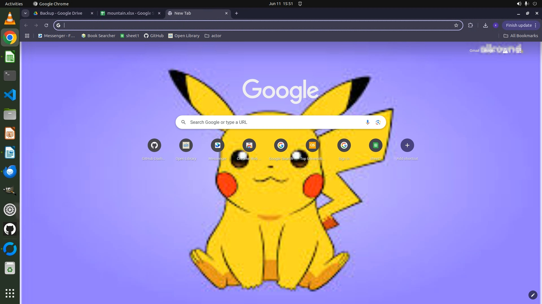Click the Add shortcut plus button

[x=407, y=145]
